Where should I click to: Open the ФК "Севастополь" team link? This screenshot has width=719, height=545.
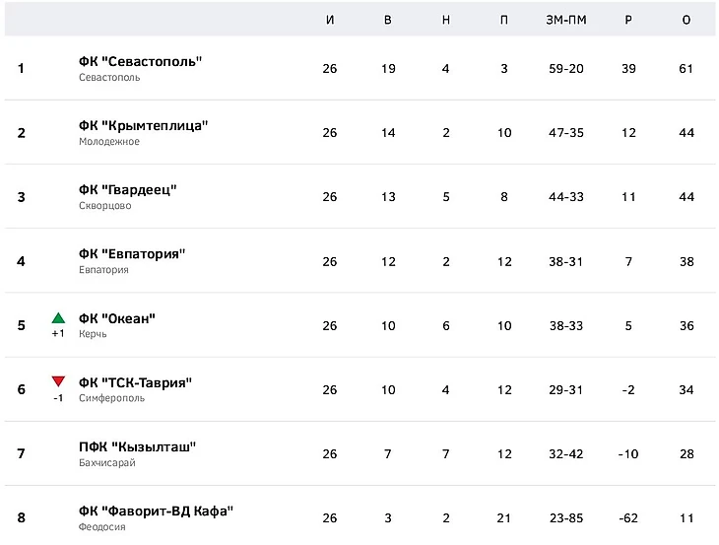[140, 61]
